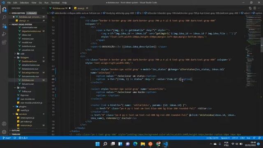Open vuetify.js in explorer

25,111
